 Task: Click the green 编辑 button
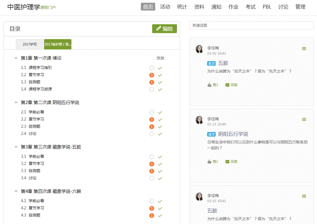(164, 29)
